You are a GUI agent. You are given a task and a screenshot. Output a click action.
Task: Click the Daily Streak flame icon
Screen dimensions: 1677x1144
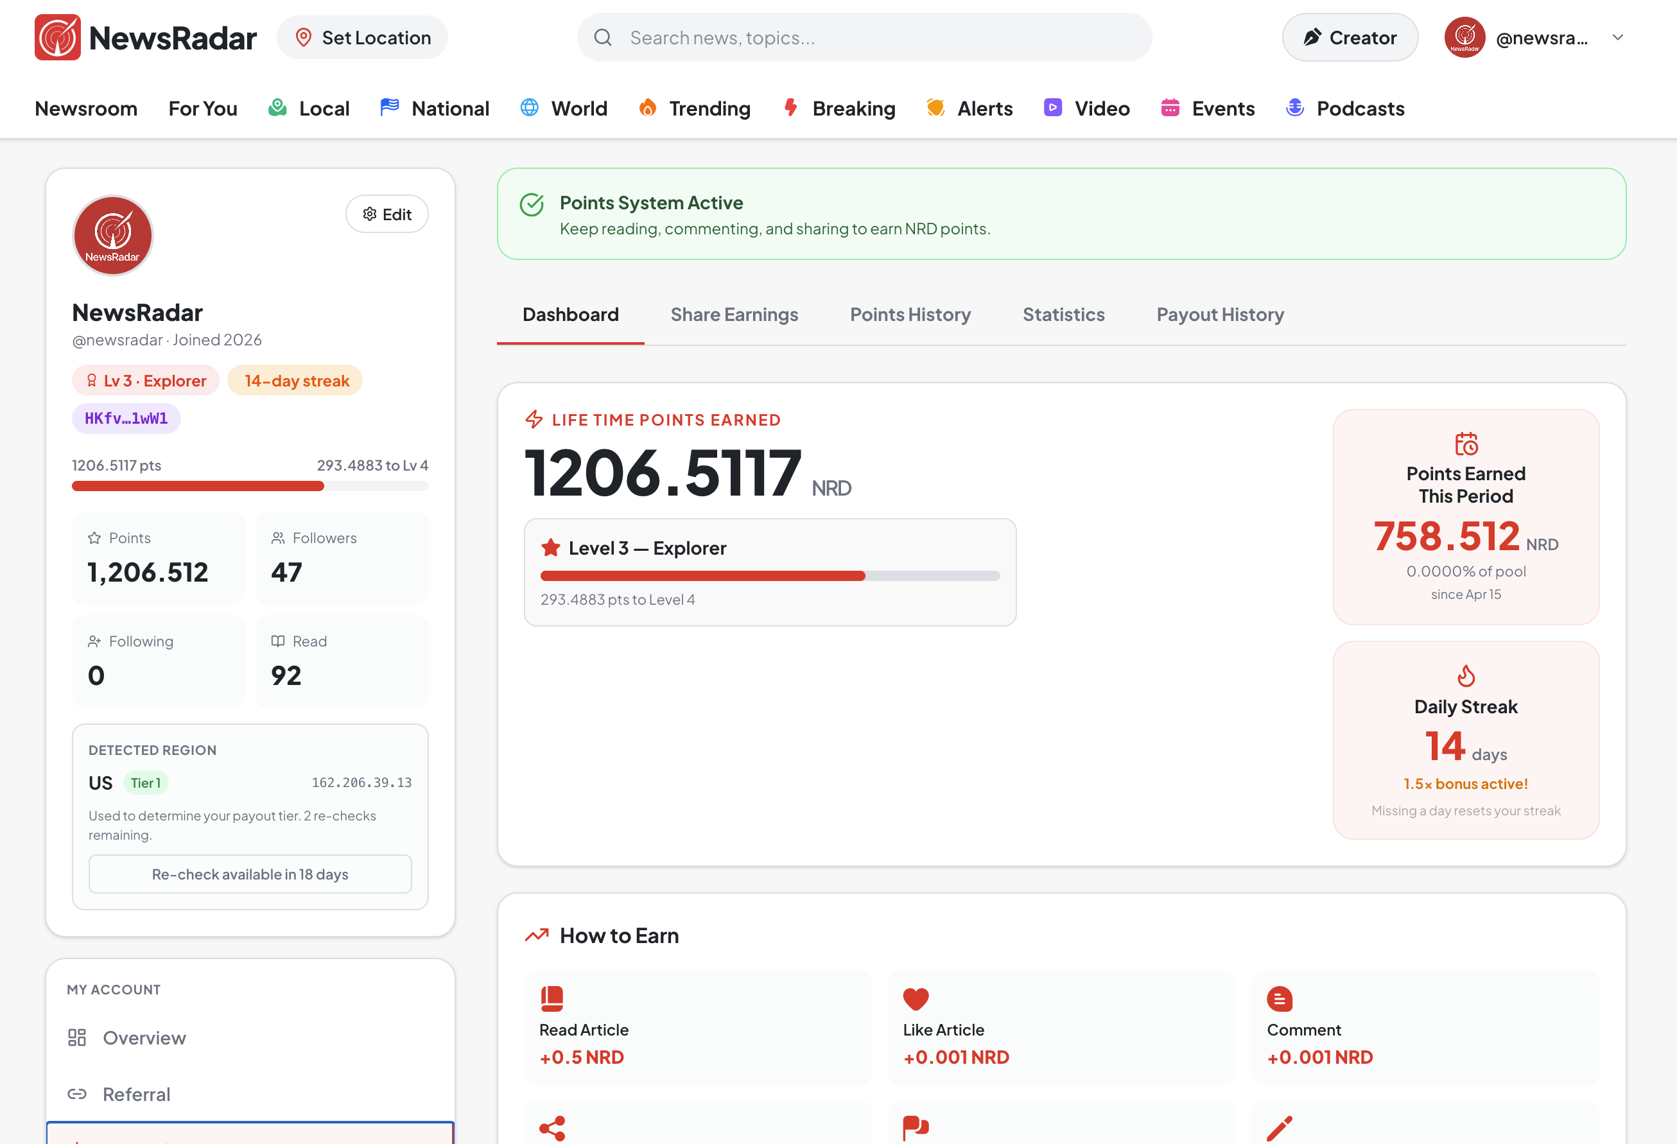(x=1466, y=676)
